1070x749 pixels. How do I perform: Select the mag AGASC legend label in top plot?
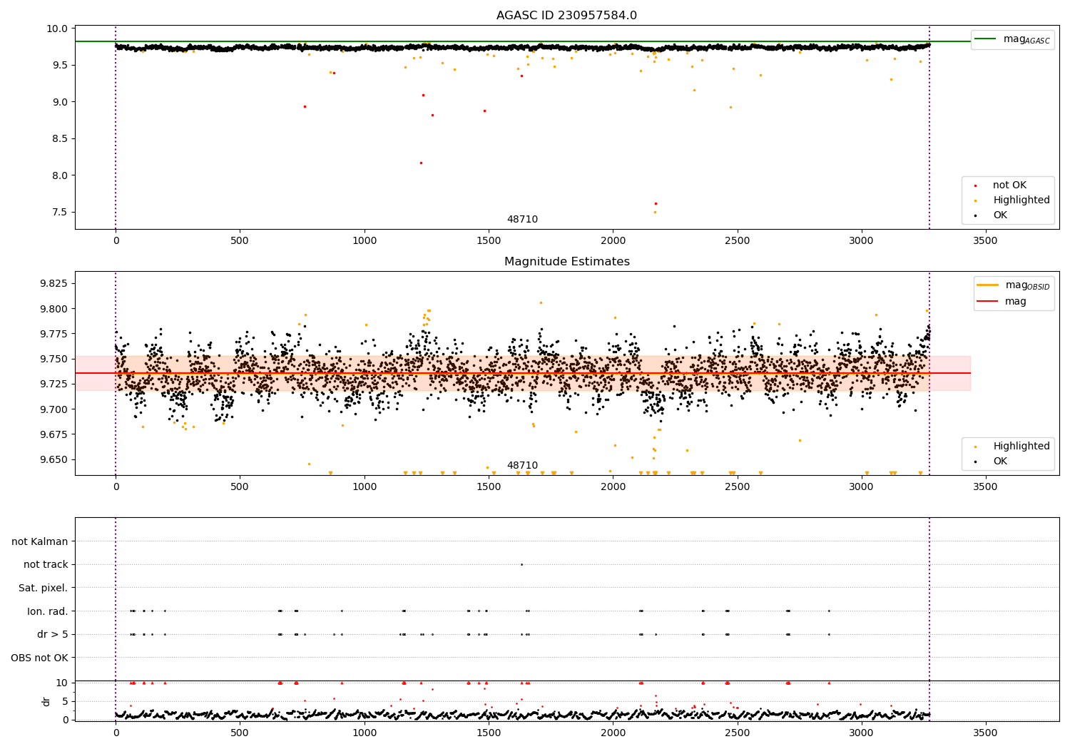click(1026, 39)
